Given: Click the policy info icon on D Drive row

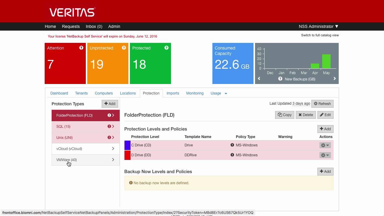Looking at the screenshot, I should (x=232, y=155).
